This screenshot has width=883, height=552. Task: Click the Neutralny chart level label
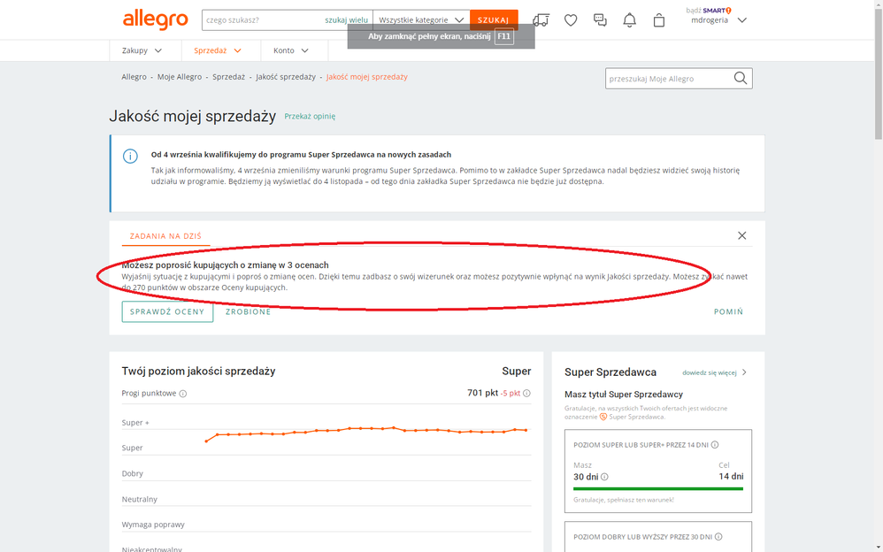pos(140,499)
